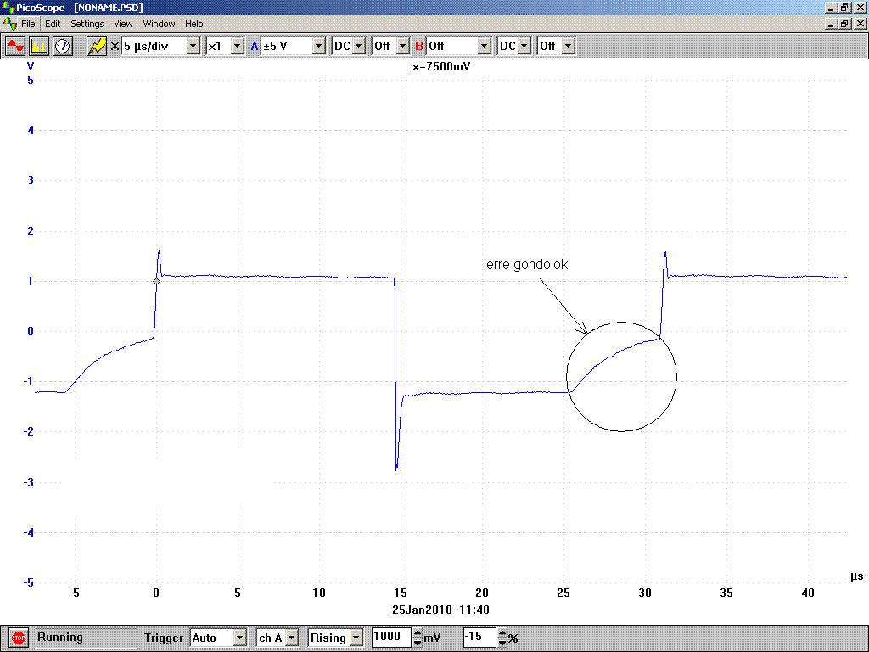The width and height of the screenshot is (869, 652).
Task: Click the trigger level 1000 mV field
Action: [x=391, y=637]
